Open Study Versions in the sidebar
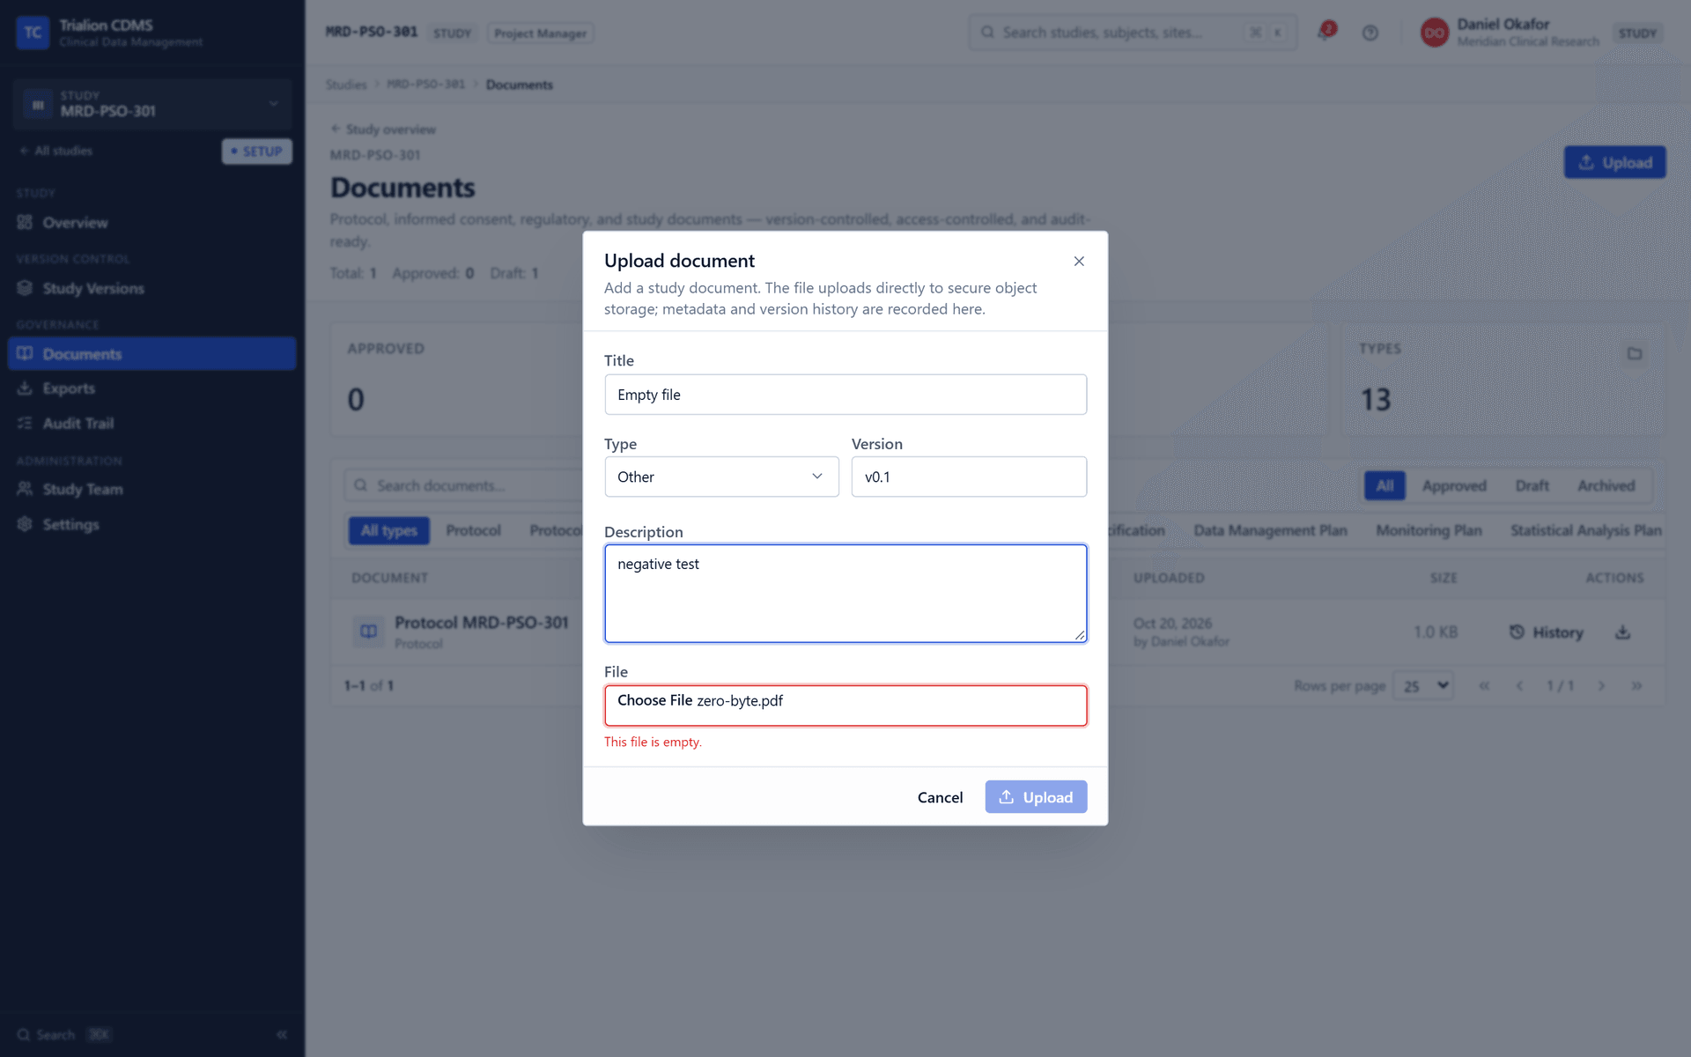1691x1057 pixels. [151, 288]
